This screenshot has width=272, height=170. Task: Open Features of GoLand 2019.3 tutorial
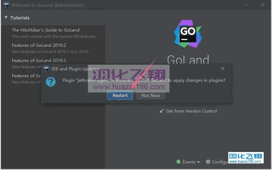click(39, 61)
